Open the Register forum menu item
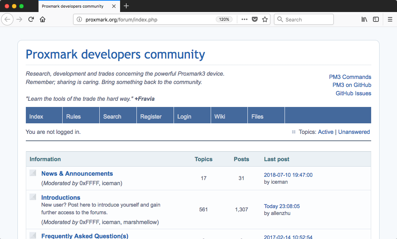The image size is (397, 239). [151, 116]
